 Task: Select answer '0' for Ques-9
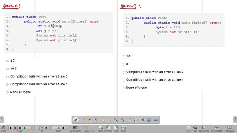(123, 64)
